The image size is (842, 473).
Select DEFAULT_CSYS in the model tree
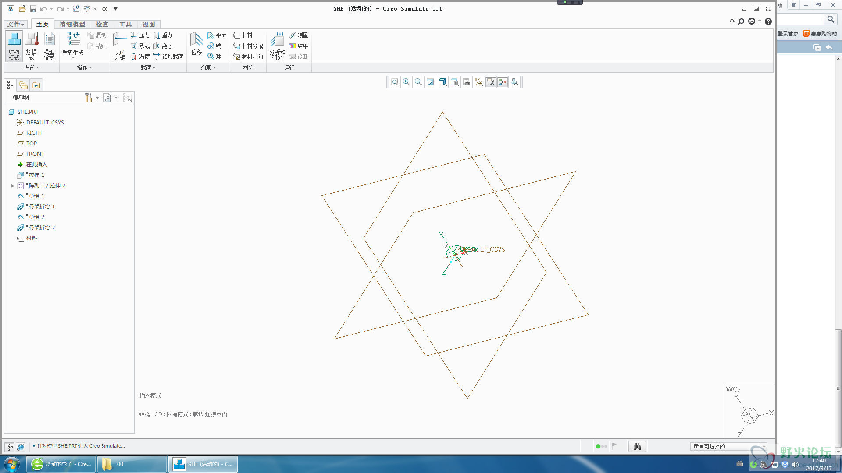pos(40,123)
